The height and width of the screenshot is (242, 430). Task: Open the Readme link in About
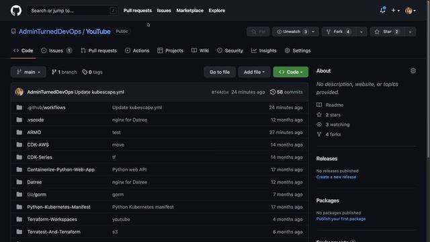330,105
